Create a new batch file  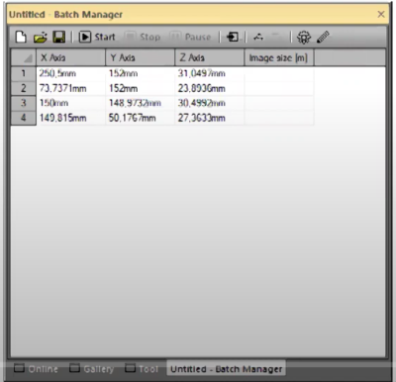(x=21, y=37)
